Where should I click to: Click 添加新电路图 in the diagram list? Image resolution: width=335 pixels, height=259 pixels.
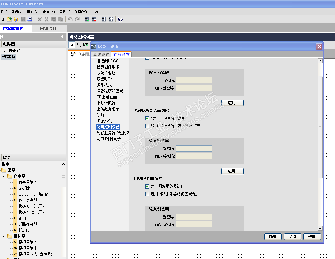click(x=13, y=51)
